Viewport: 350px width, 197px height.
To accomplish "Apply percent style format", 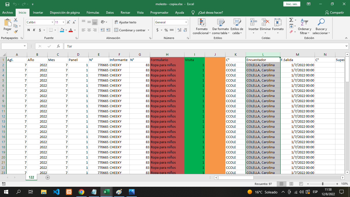I will click(x=166, y=30).
